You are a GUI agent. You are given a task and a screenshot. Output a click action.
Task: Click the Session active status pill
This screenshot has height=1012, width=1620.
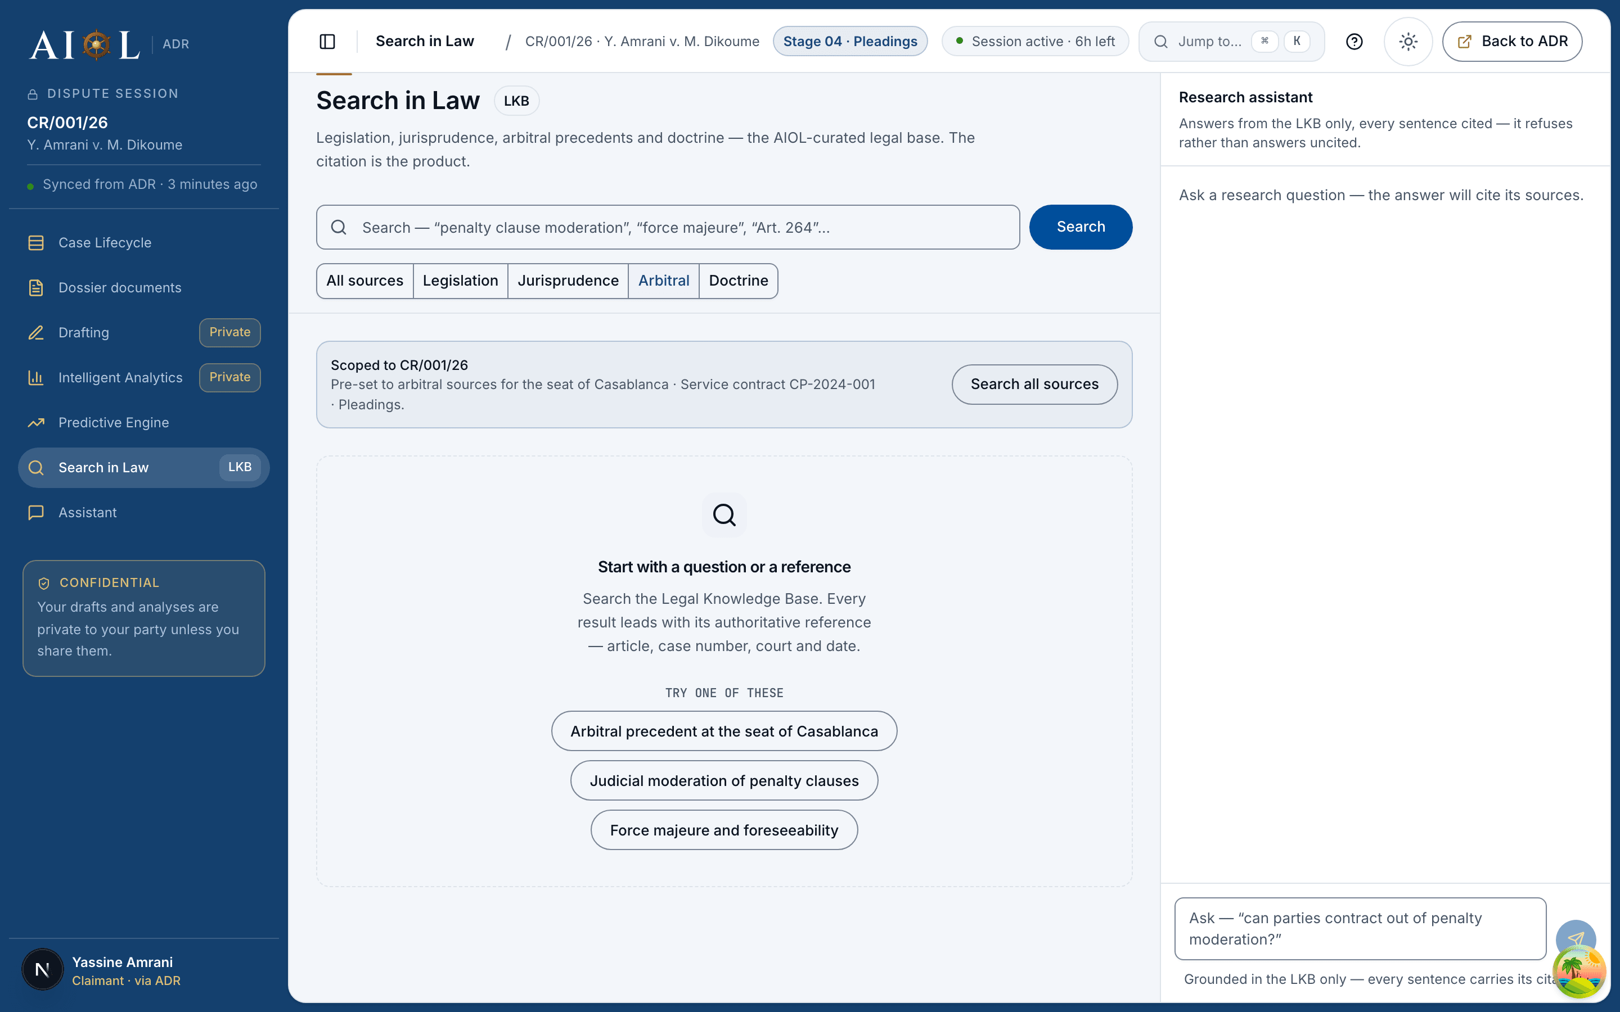(1035, 42)
